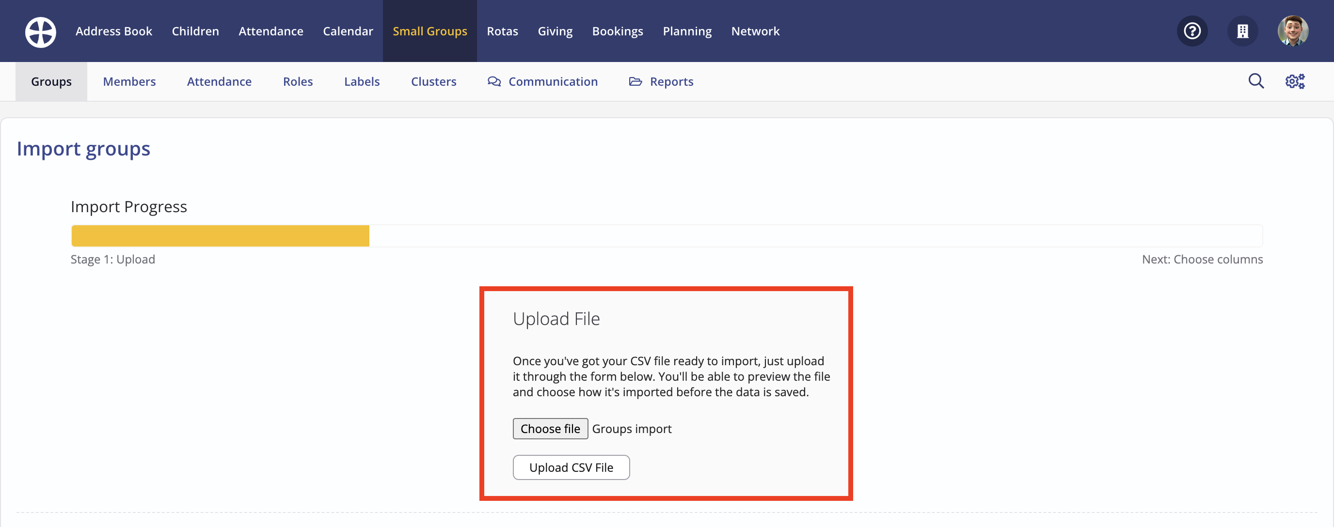Go to the Giving module

(x=555, y=31)
